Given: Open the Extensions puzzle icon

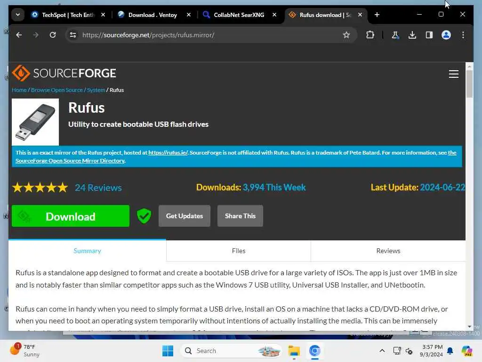Looking at the screenshot, I should click(x=370, y=35).
